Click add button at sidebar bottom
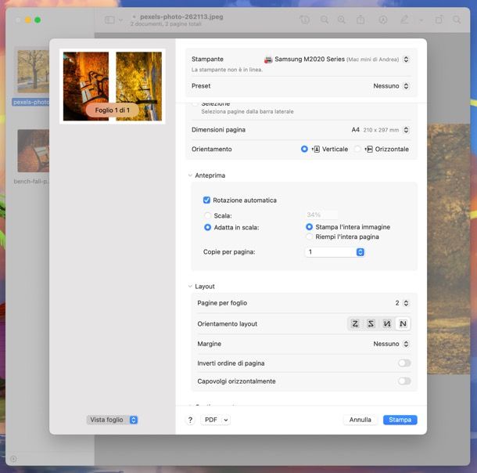477x473 pixels. 13,459
